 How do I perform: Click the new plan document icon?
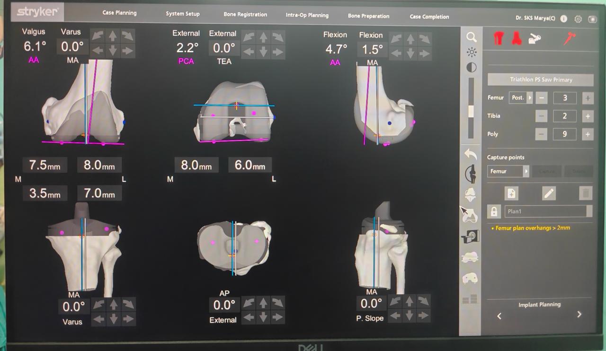tap(511, 193)
